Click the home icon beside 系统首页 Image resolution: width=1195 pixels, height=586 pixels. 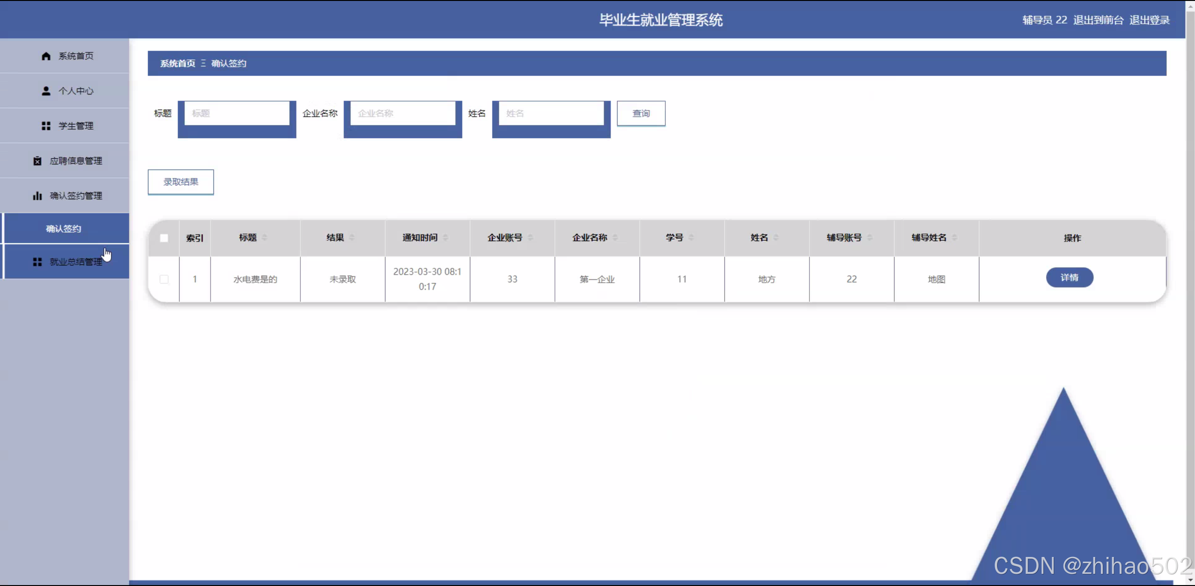[46, 56]
